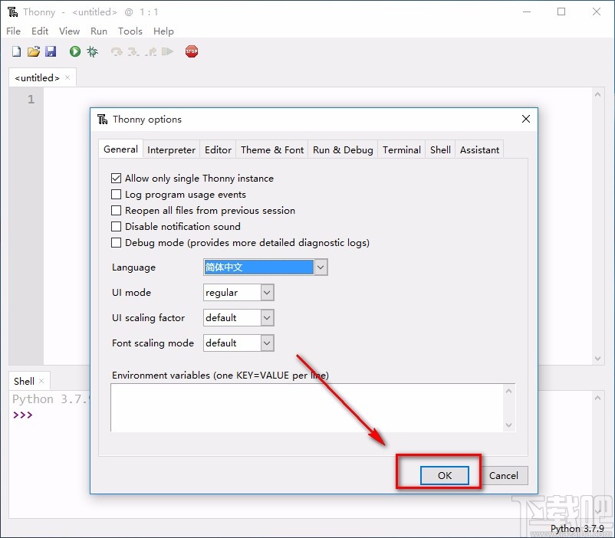Switch to the Assistant tab
Viewport: 615px width, 538px height.
coord(479,149)
